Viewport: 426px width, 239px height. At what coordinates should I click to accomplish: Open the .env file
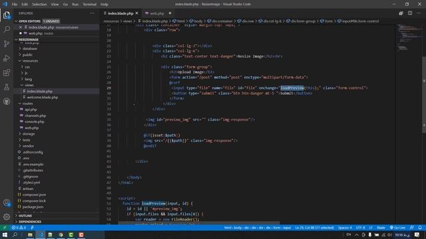(x=26, y=158)
